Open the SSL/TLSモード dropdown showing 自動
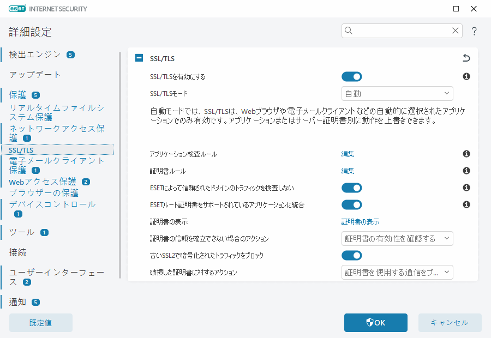491x338 pixels. [x=397, y=93]
